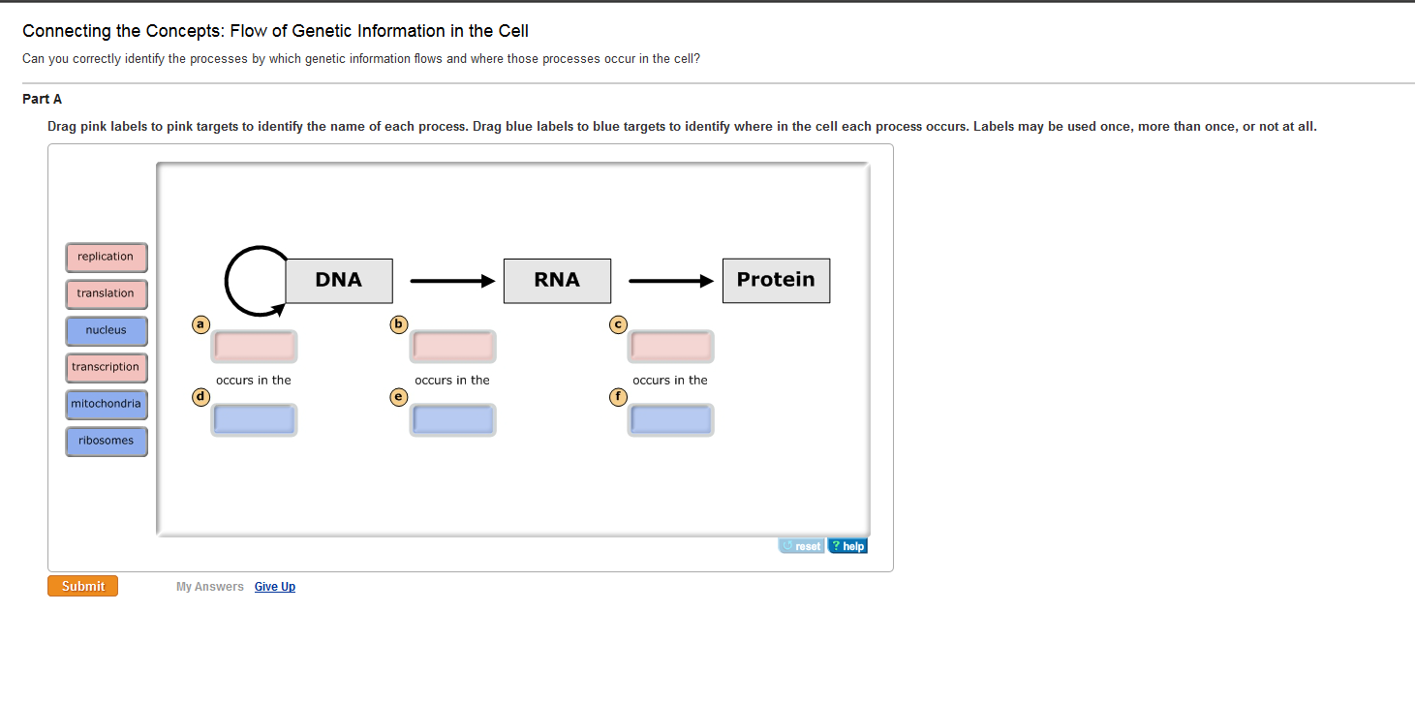1415x704 pixels.
Task: Click the reset button
Action: coord(802,546)
